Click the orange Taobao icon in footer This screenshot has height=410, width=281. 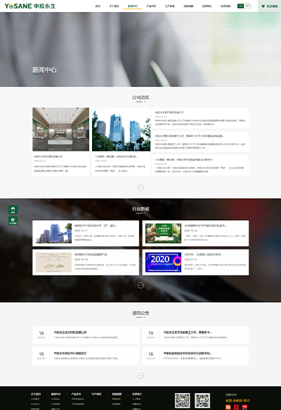pyautogui.click(x=228, y=407)
